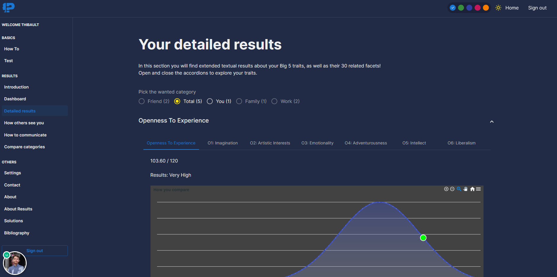This screenshot has height=277, width=557.
Task: Toggle light mode with the sun icon
Action: pos(498,8)
